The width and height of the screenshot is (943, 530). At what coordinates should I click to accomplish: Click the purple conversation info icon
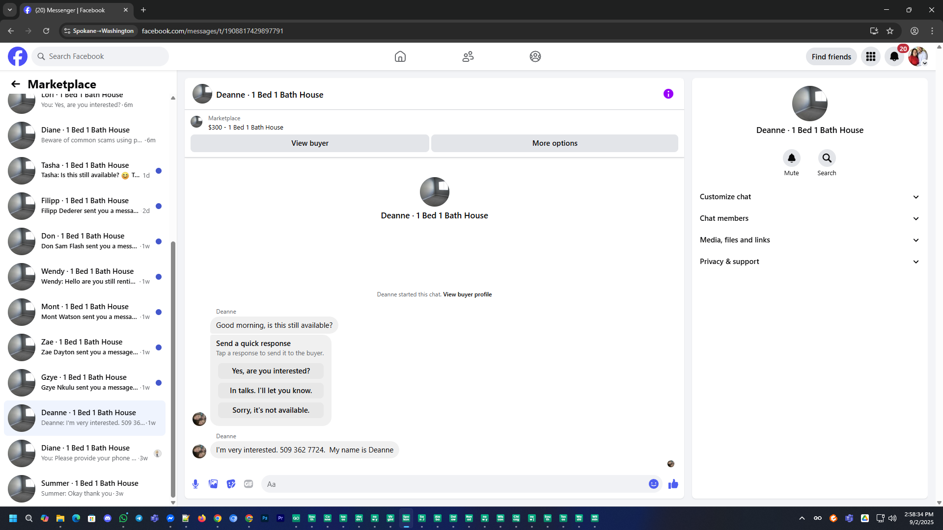click(668, 94)
